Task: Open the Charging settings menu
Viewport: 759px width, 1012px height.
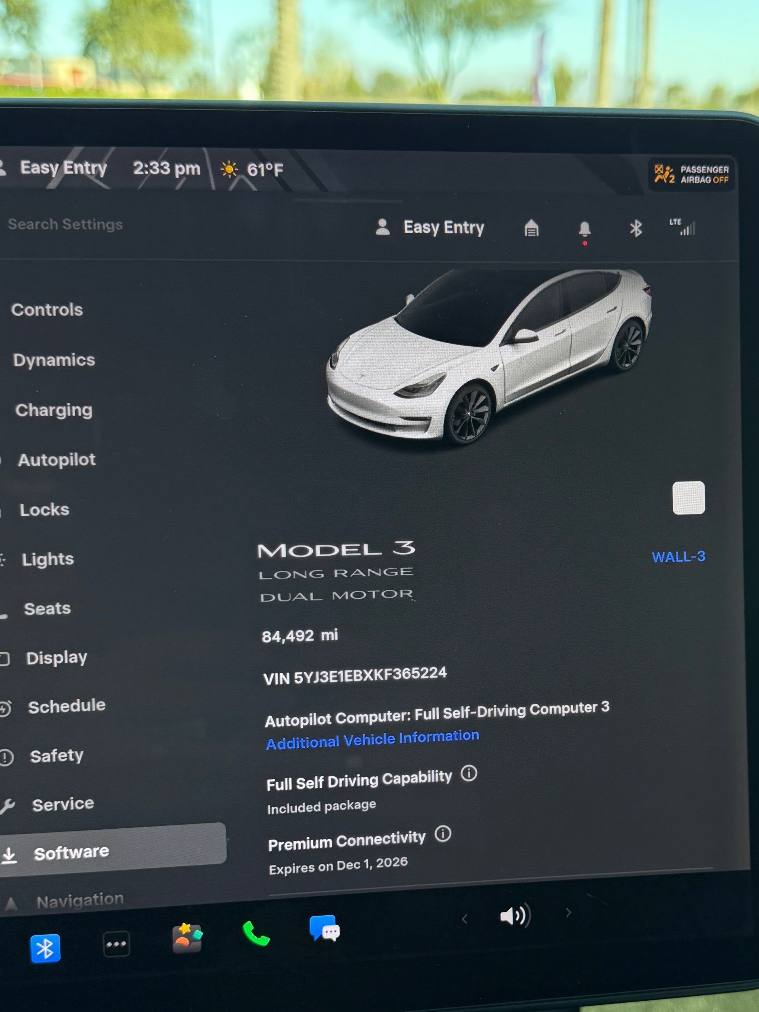Action: click(x=54, y=410)
